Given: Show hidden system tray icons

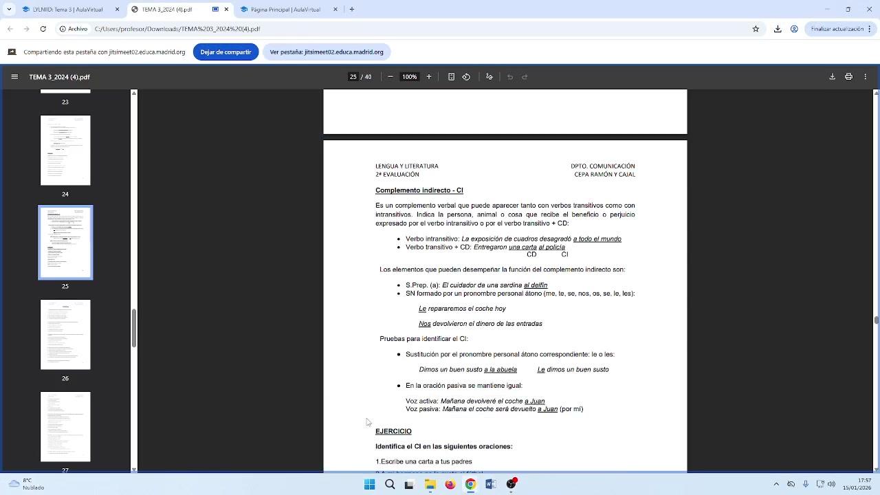Looking at the screenshot, I should coord(776,484).
